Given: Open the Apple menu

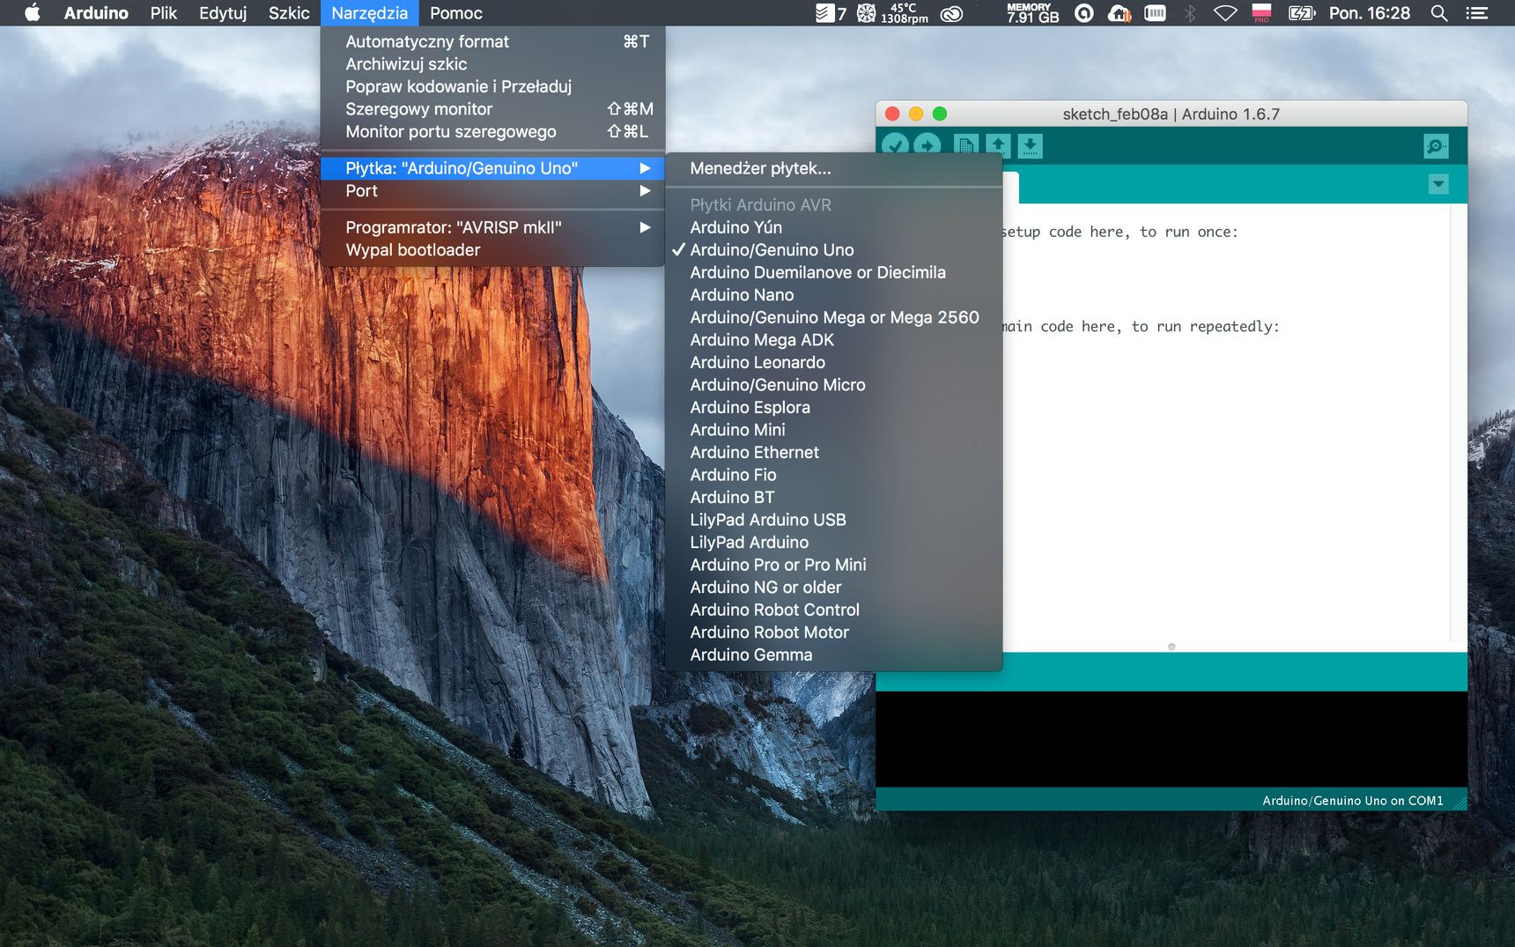Looking at the screenshot, I should point(33,13).
